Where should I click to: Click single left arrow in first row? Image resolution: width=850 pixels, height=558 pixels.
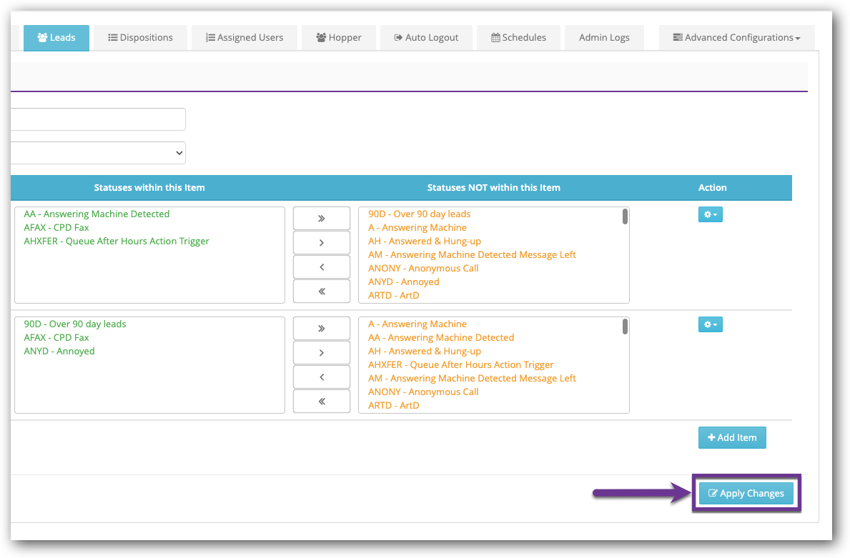(321, 267)
